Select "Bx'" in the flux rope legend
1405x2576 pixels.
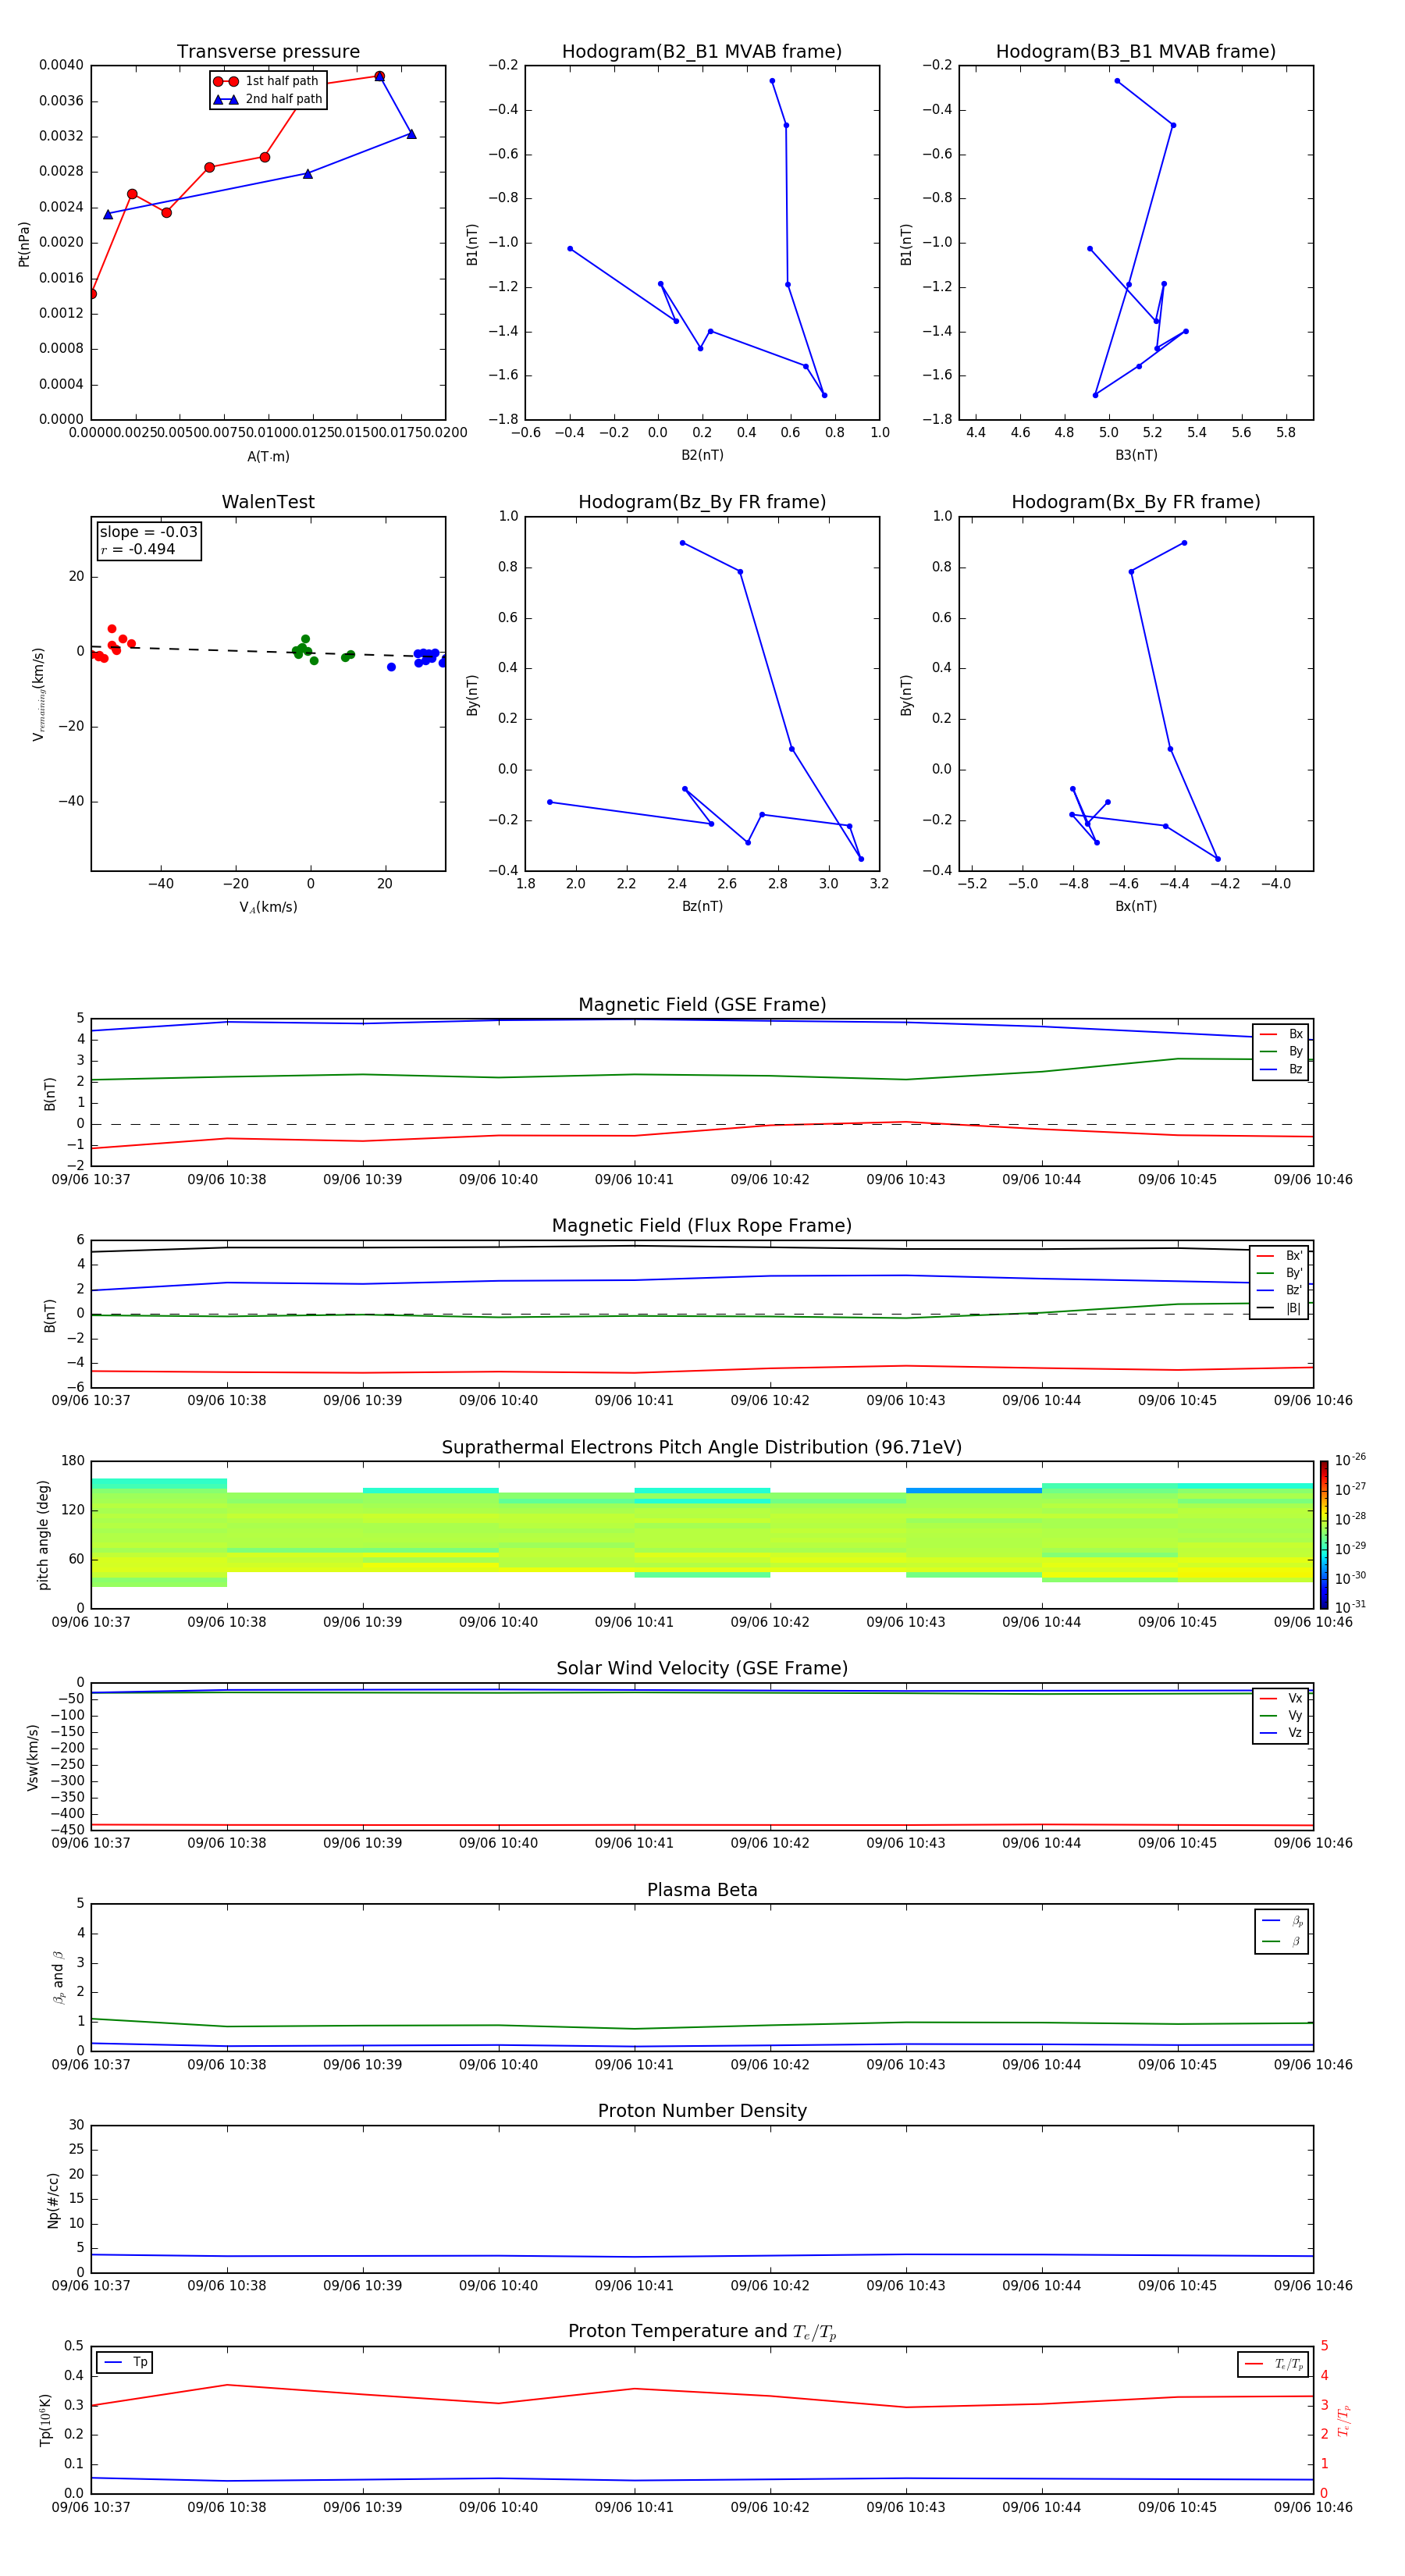click(x=1280, y=1256)
